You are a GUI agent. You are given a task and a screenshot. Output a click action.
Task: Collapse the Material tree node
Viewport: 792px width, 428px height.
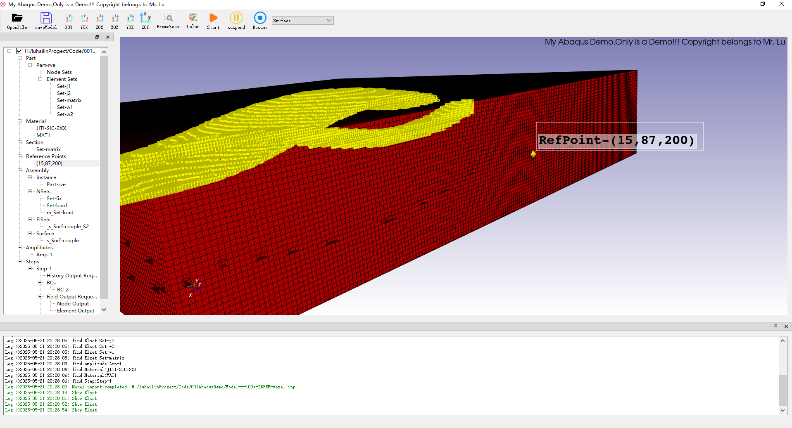[19, 121]
